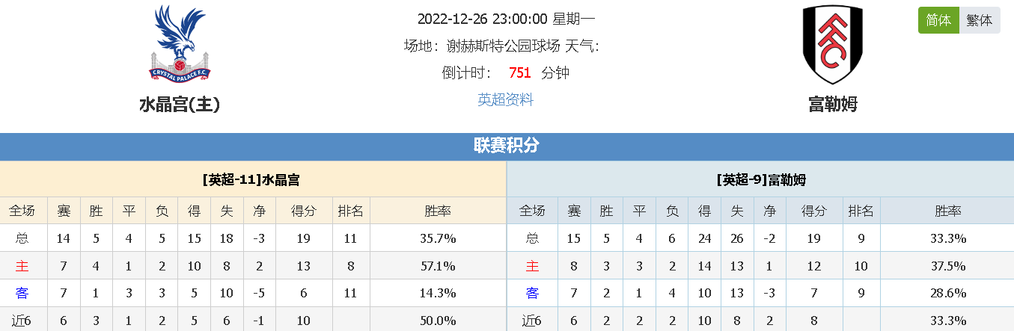Click the 胜率 header in Crystal Palace table

pos(438,211)
